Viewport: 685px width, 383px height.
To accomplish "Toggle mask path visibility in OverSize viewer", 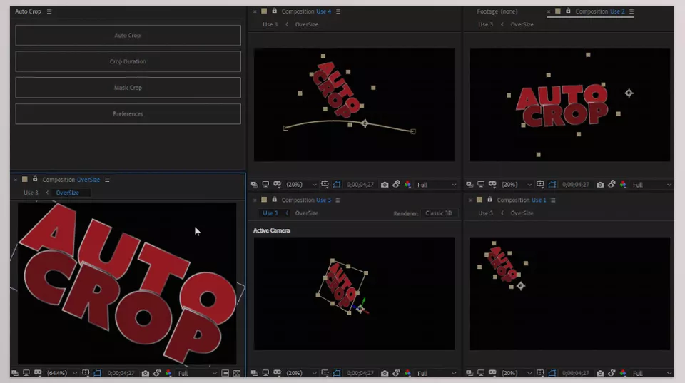I will [x=98, y=373].
